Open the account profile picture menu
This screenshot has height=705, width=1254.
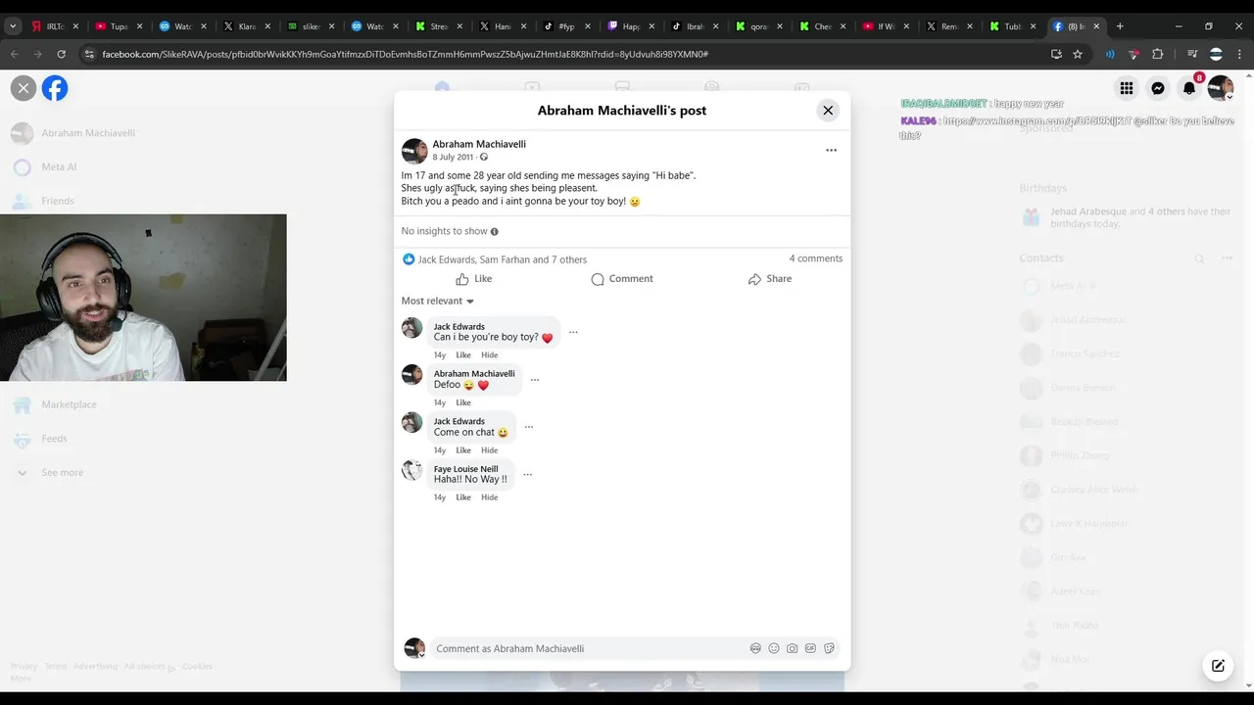coord(1221,88)
